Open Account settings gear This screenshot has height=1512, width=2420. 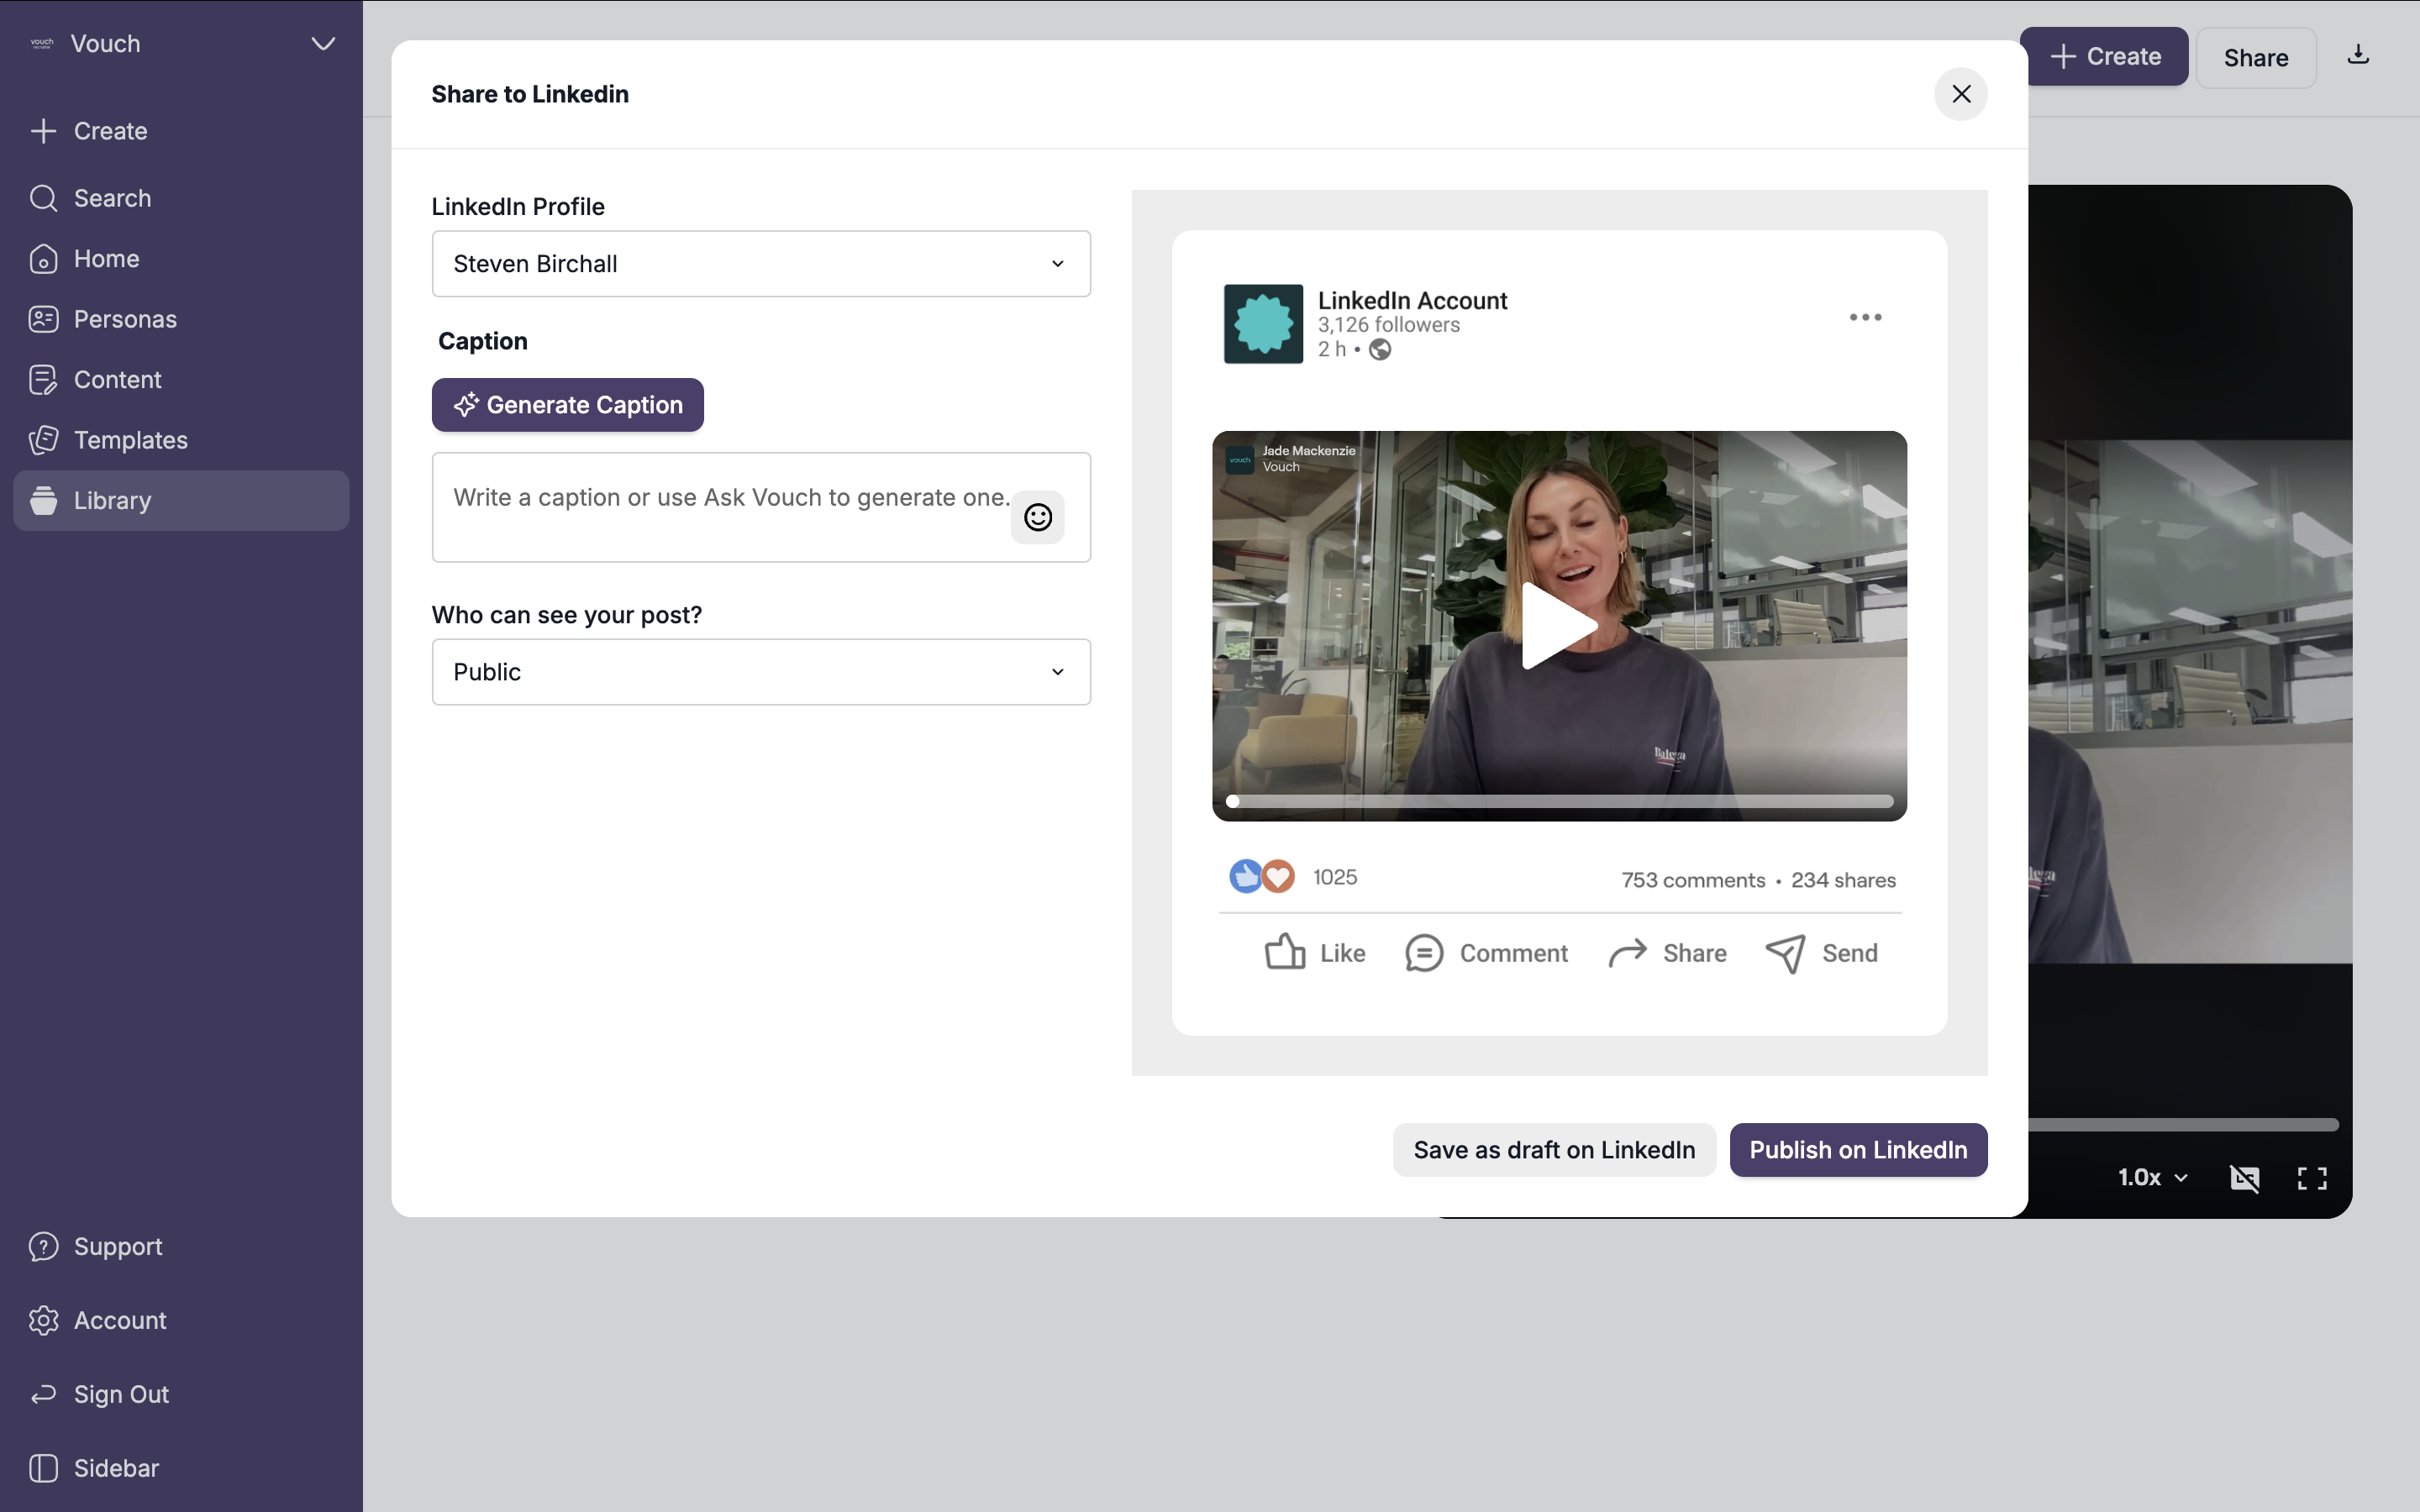tap(43, 1320)
